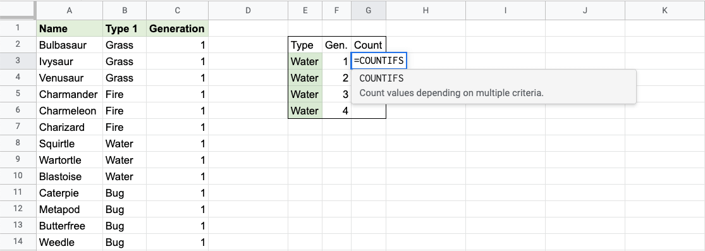
Task: Select the Water cell in row 6
Action: point(305,111)
